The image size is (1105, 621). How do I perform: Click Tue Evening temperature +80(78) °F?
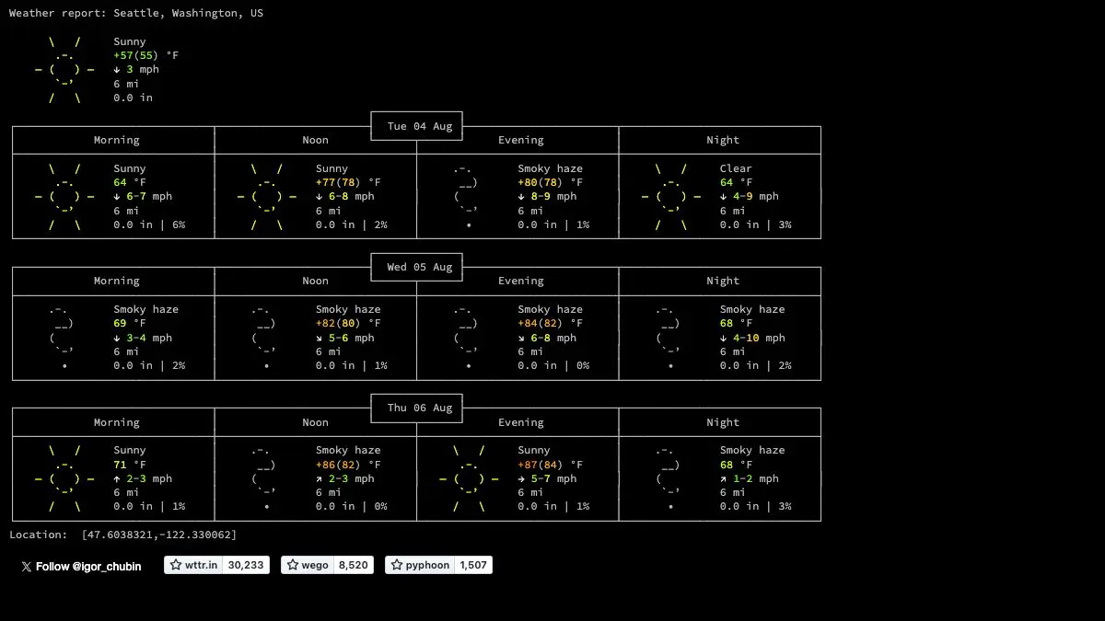pos(551,182)
